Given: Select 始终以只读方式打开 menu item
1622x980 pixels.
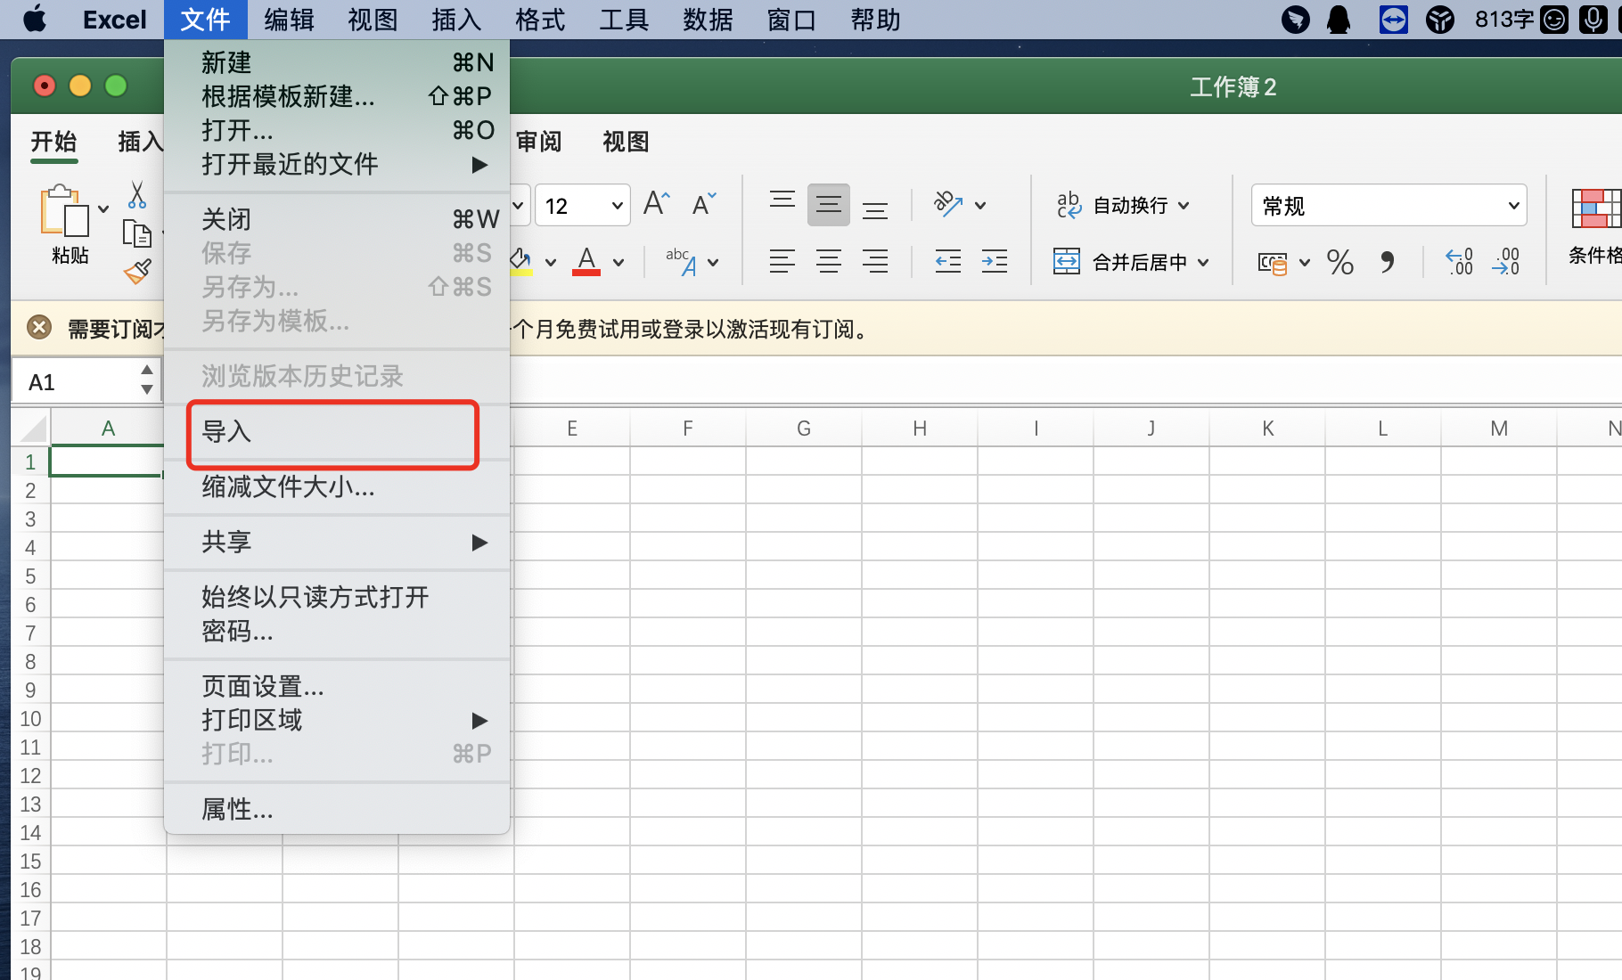Looking at the screenshot, I should coord(337,597).
